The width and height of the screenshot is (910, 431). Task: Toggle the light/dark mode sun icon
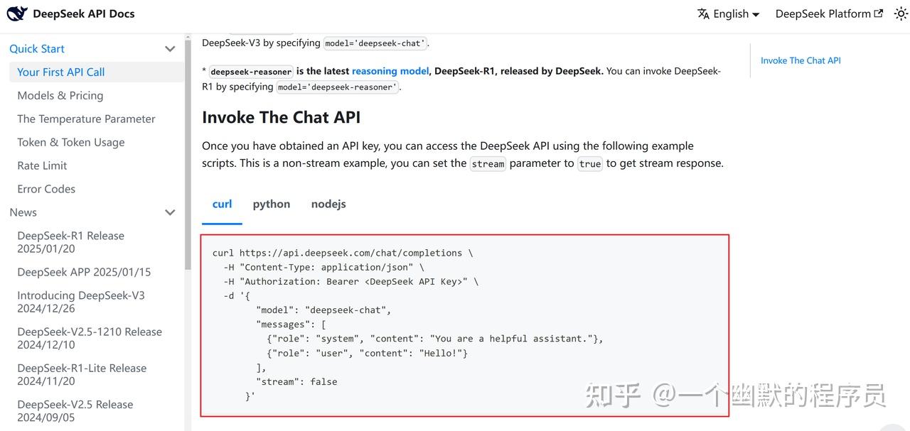tap(901, 13)
